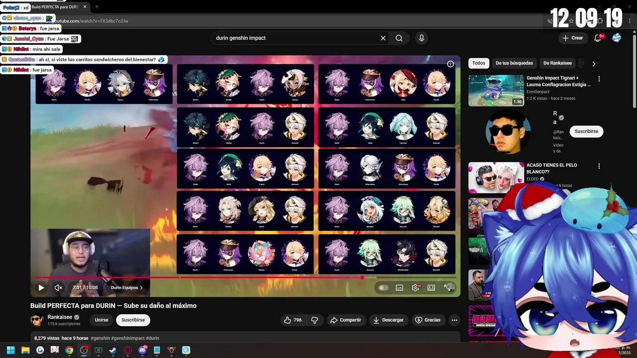Open Google Chrome from the taskbar
This screenshot has width=637, height=358.
click(x=69, y=350)
